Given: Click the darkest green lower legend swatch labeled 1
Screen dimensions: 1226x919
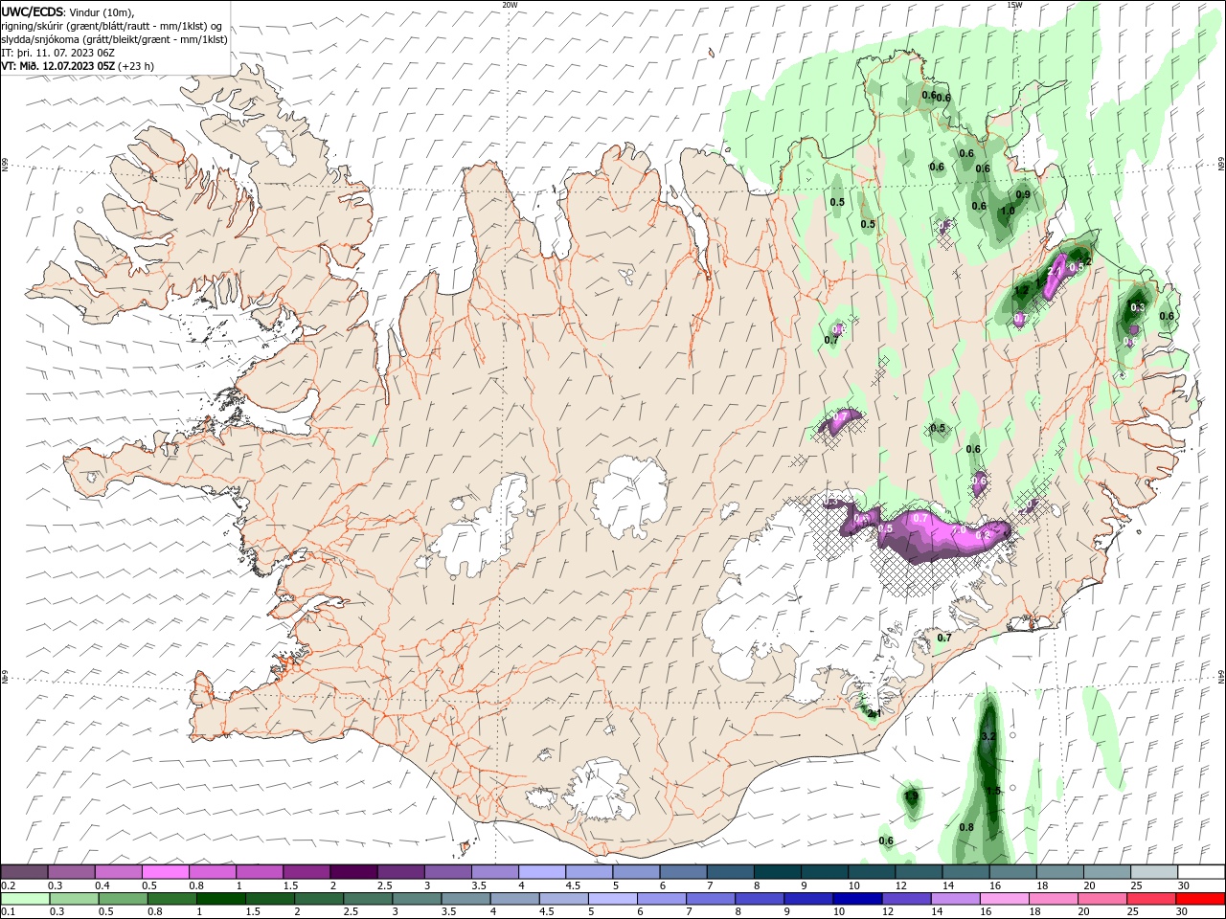Looking at the screenshot, I should pos(220,899).
